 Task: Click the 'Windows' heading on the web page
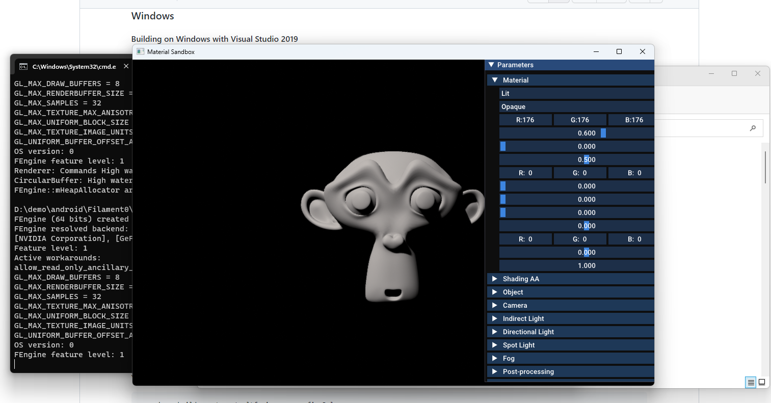coord(153,16)
